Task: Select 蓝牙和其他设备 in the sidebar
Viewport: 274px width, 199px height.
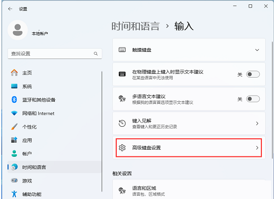Action: [x=54, y=99]
